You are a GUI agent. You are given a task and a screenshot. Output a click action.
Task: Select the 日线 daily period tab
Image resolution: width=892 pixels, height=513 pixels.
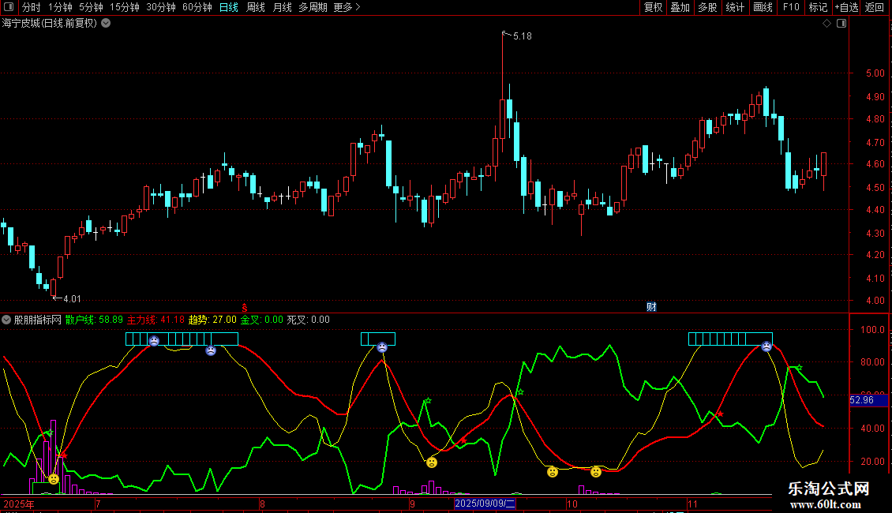tap(229, 7)
